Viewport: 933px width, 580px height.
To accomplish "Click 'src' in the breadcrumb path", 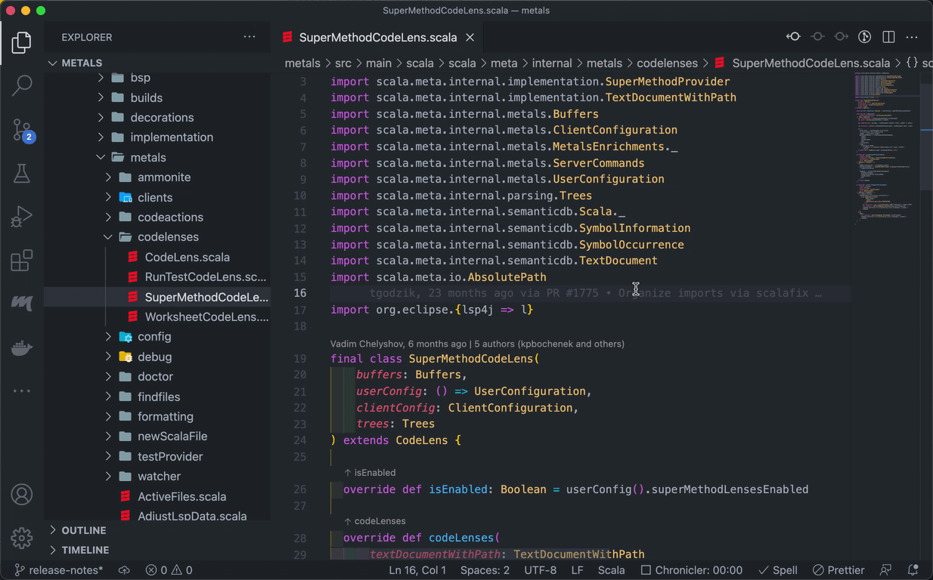I will tap(343, 63).
